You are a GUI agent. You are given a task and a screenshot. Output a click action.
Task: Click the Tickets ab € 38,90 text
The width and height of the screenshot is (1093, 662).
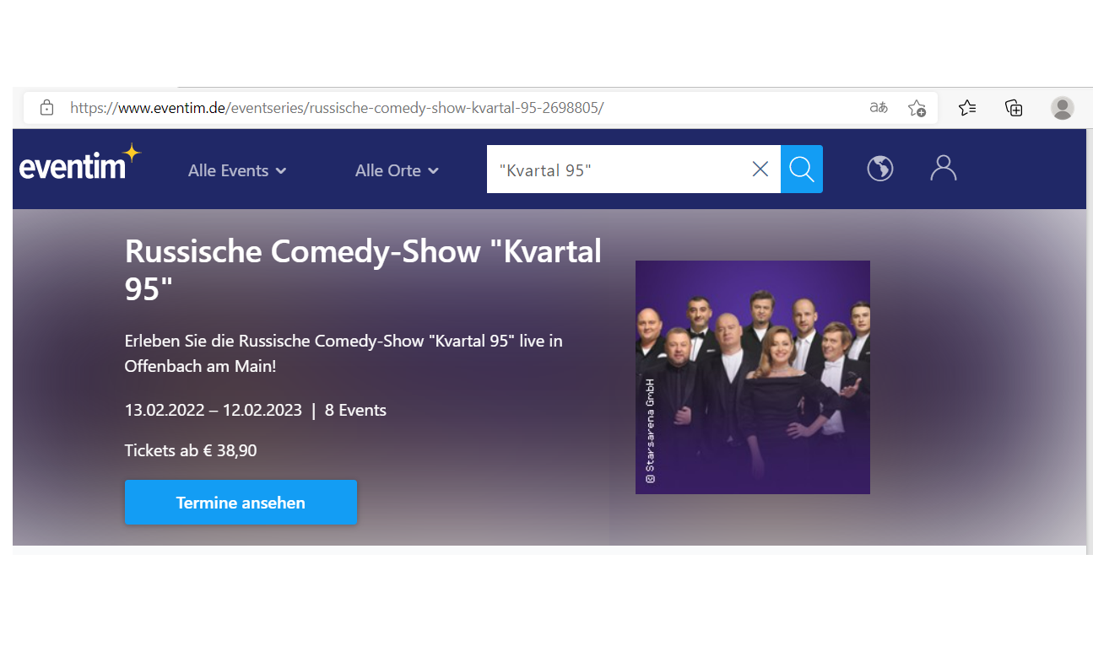click(x=191, y=450)
